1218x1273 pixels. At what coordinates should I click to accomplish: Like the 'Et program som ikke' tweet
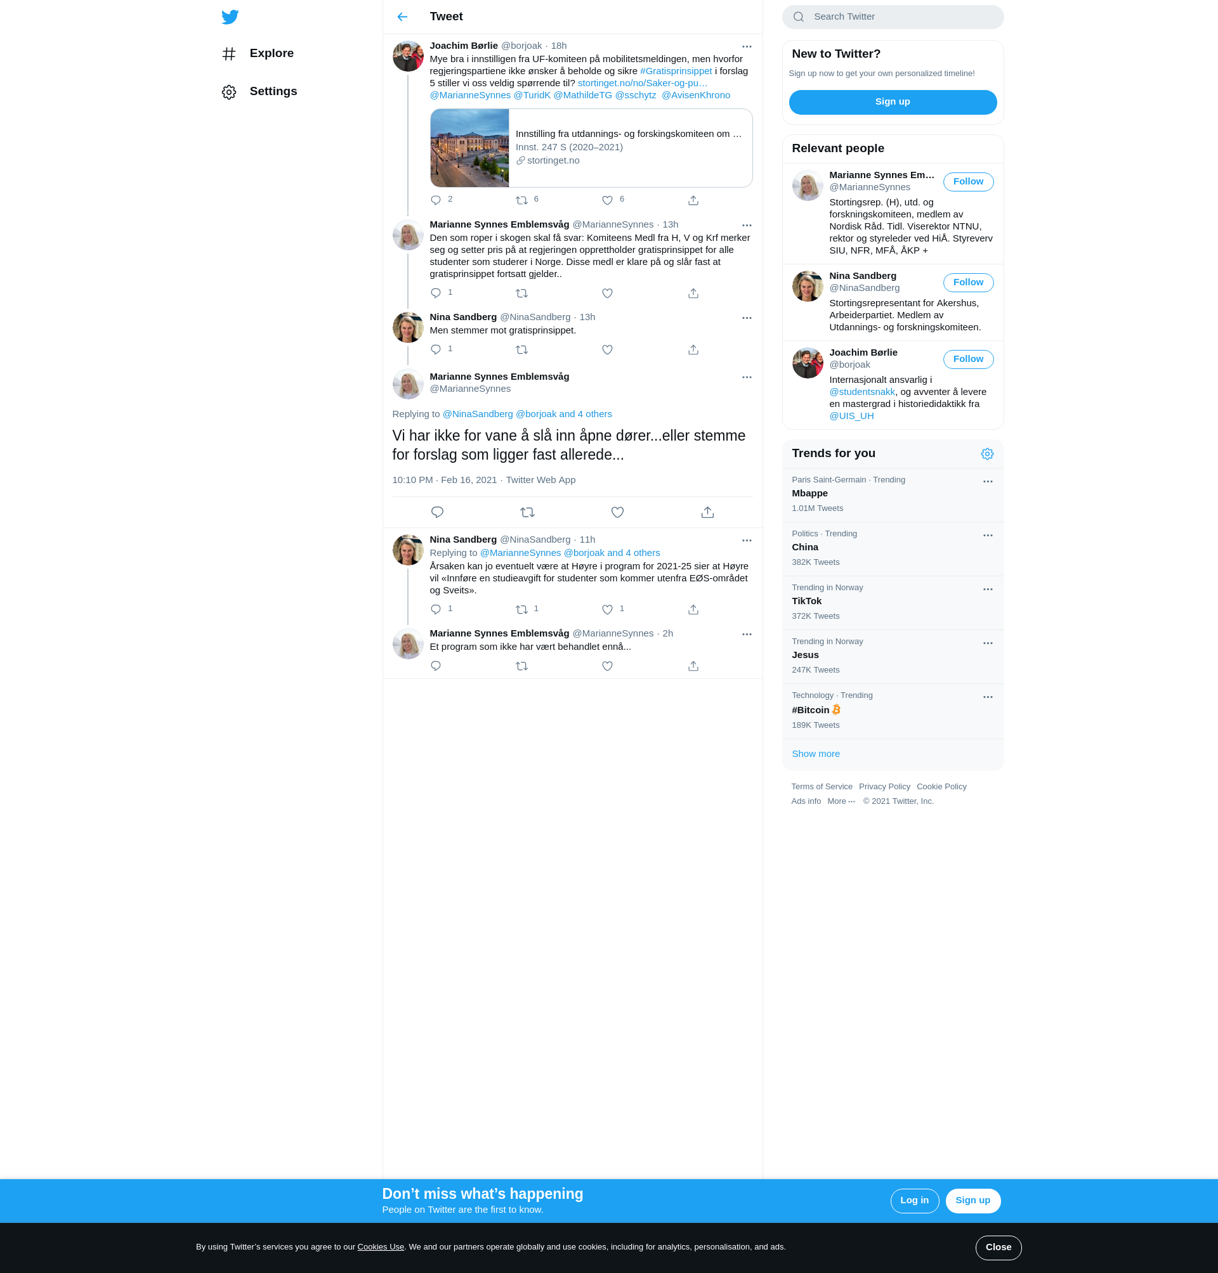[607, 666]
